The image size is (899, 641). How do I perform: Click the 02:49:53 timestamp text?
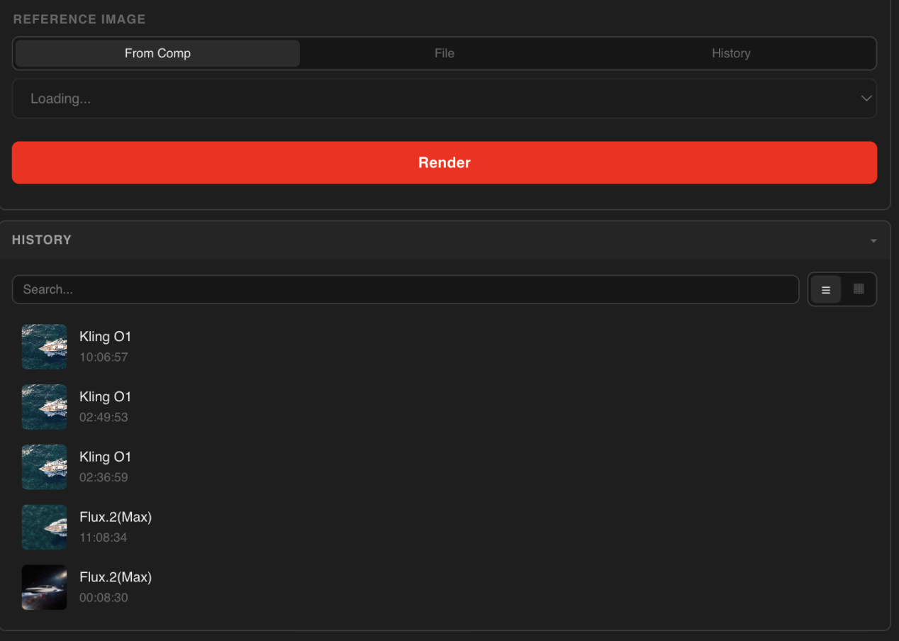[104, 418]
